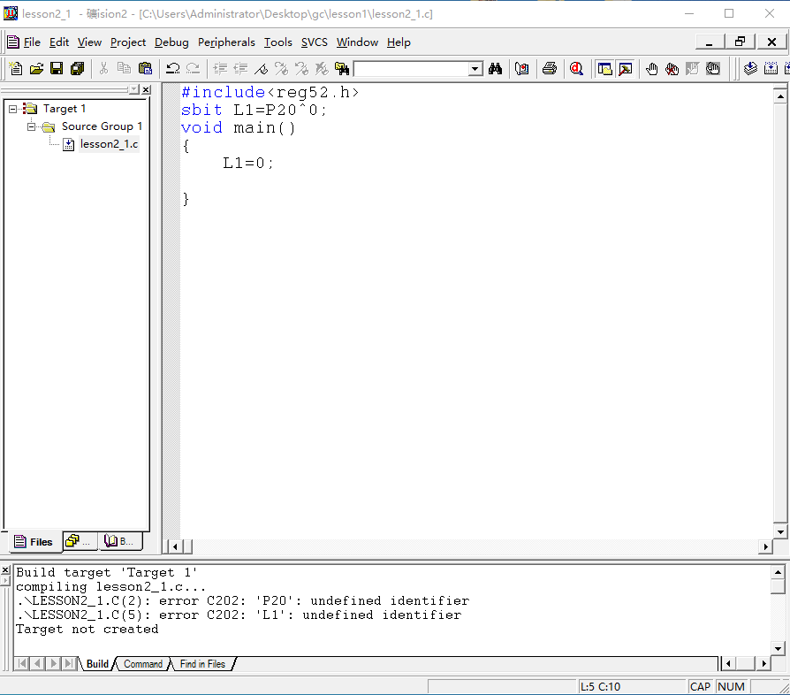Switch to the Books tab in project panel
Viewport: 790px width, 695px height.
coord(120,541)
